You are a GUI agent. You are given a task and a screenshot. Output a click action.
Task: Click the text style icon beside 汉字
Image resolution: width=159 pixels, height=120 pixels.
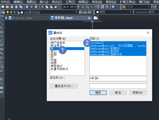click(x=124, y=7)
